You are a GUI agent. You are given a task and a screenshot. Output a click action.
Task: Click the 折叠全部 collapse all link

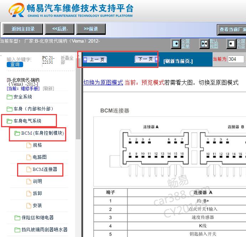click(67, 60)
